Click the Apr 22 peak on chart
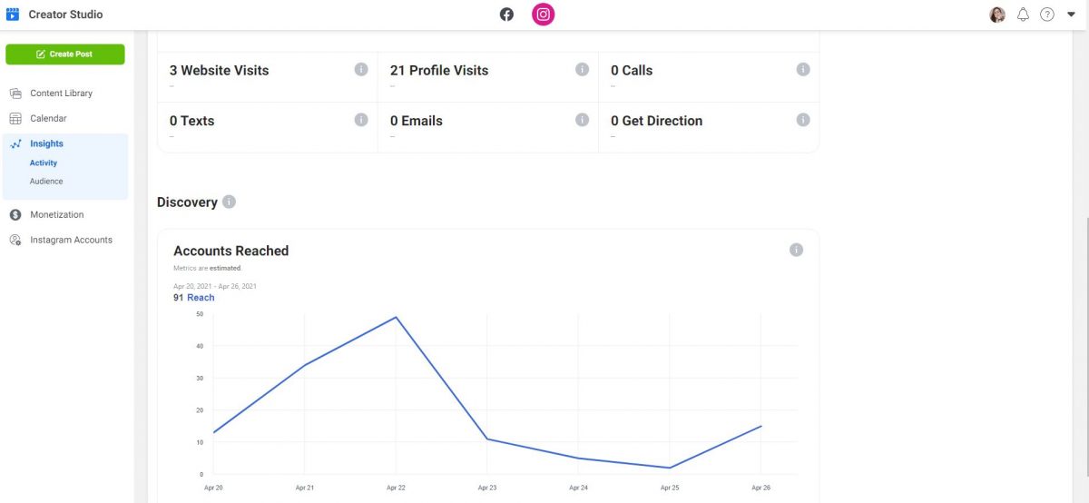 pos(397,317)
